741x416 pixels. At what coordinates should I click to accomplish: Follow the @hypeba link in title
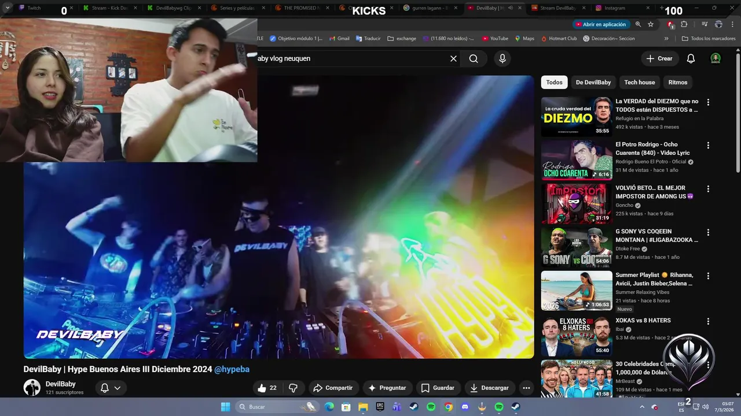pyautogui.click(x=232, y=369)
